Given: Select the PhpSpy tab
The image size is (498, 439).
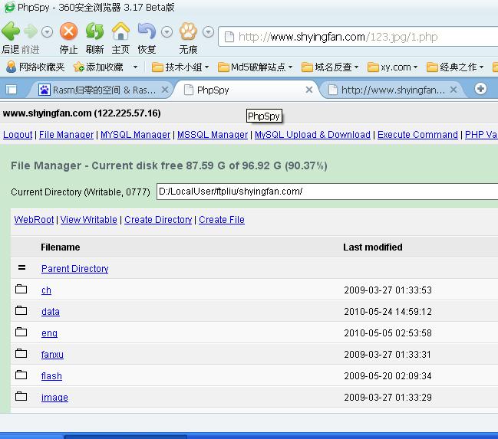Looking at the screenshot, I should pos(245,90).
